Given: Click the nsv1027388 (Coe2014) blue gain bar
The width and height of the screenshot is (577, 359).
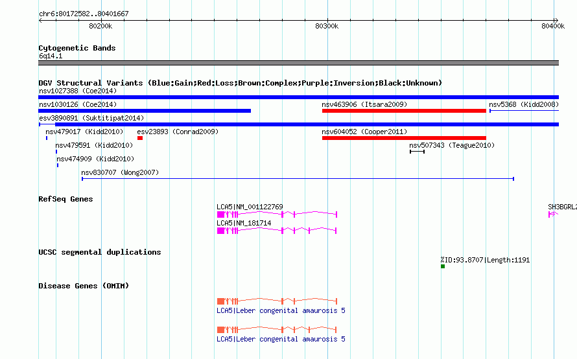Looking at the screenshot, I should pos(298,97).
